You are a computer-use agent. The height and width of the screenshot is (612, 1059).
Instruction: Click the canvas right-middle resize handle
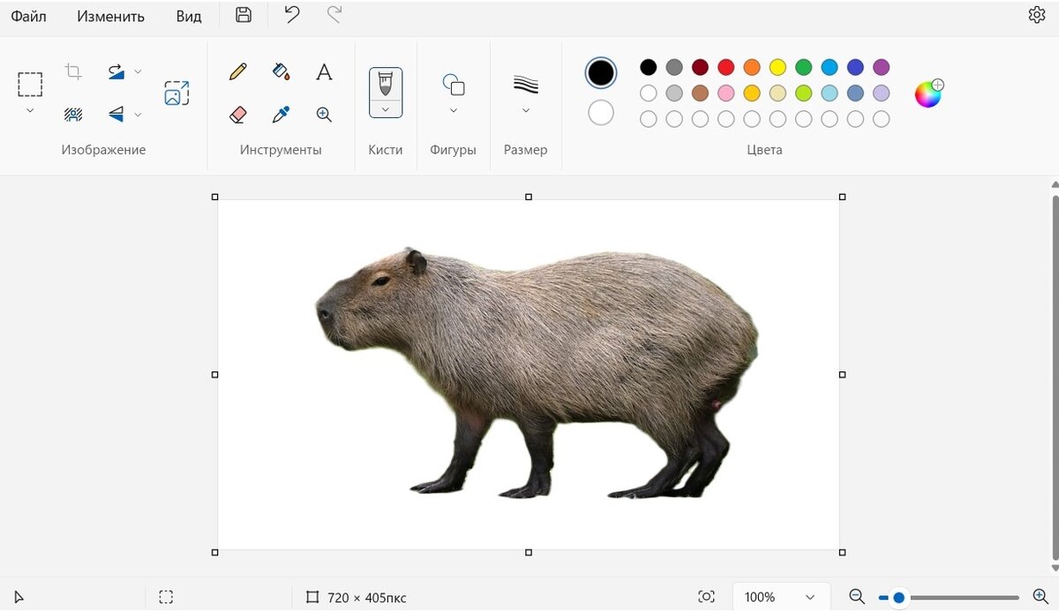[842, 375]
